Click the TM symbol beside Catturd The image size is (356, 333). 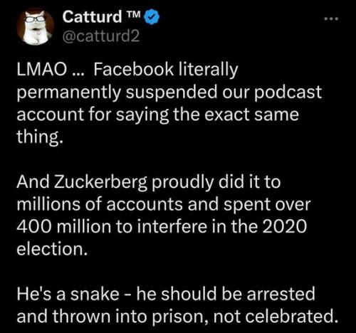point(133,14)
